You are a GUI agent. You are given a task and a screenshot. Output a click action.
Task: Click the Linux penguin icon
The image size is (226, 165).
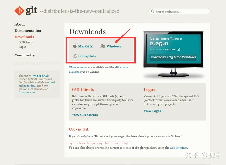pyautogui.click(x=75, y=56)
